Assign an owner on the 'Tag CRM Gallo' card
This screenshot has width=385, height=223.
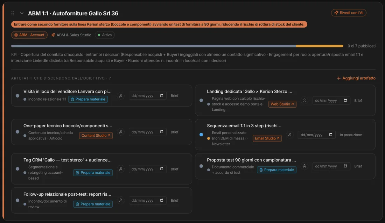coord(120,169)
